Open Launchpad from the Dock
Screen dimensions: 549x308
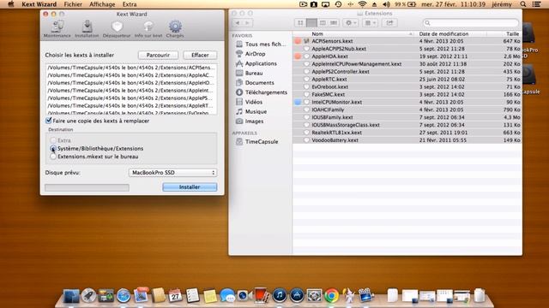(89, 295)
